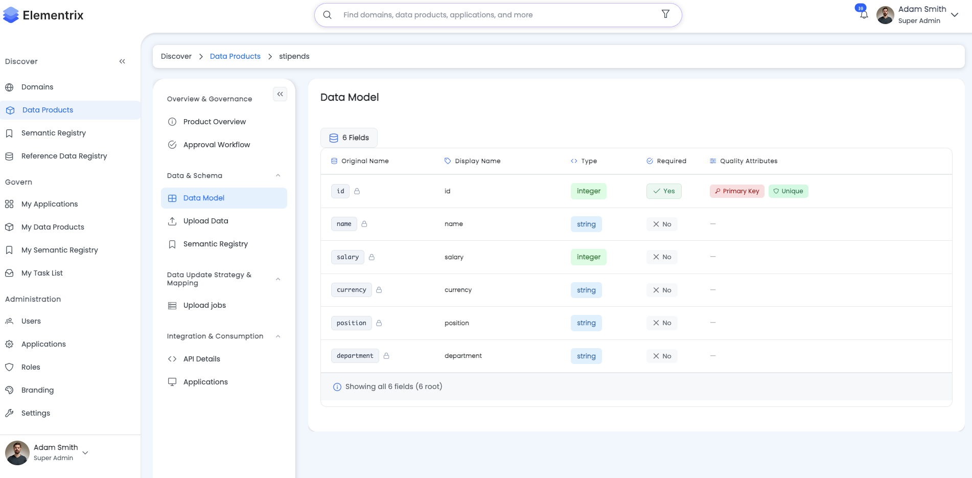Click the Data Products breadcrumb link
Image resolution: width=972 pixels, height=478 pixels.
pos(235,56)
